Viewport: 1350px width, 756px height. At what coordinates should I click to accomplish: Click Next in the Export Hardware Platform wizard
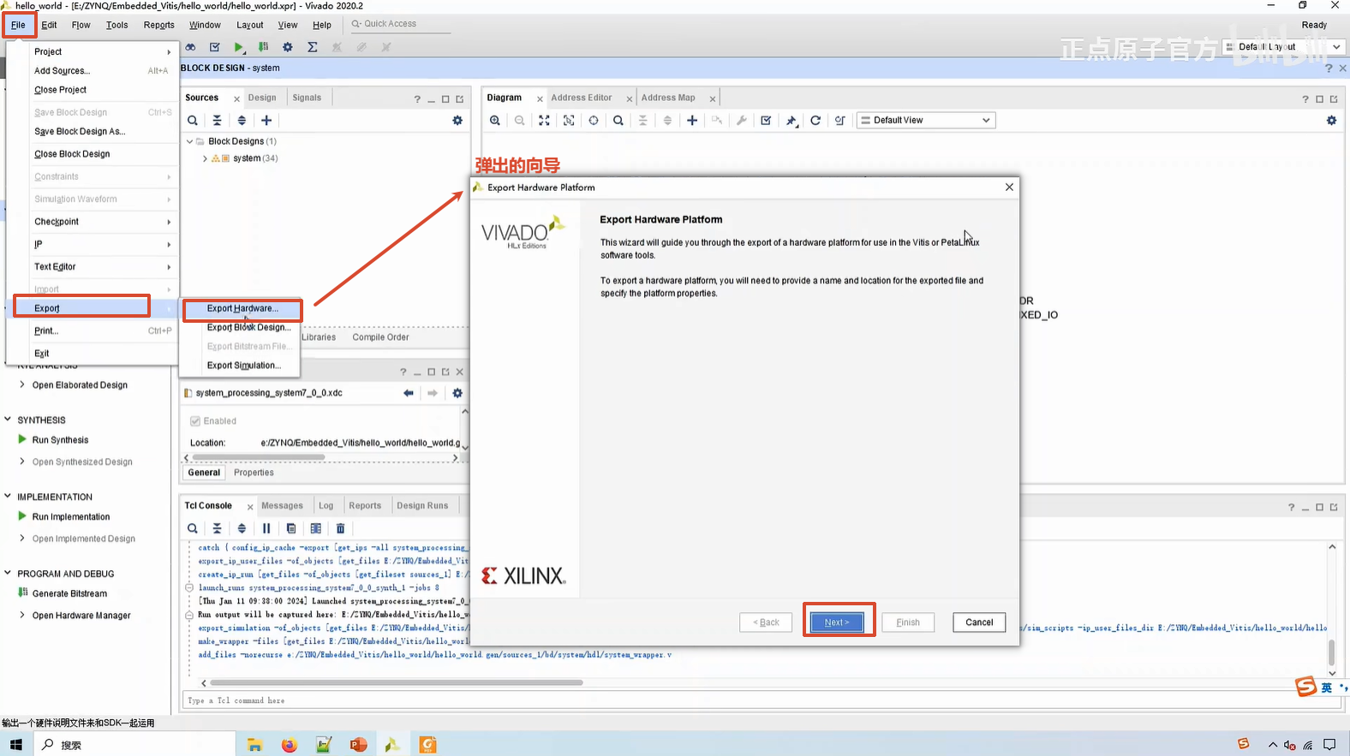(837, 622)
